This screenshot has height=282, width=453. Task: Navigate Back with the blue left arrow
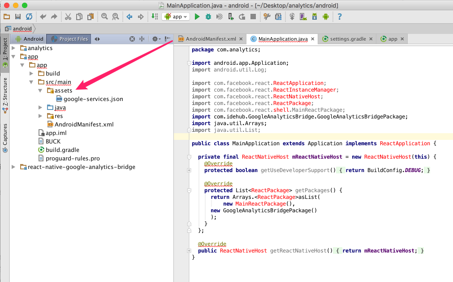click(129, 17)
